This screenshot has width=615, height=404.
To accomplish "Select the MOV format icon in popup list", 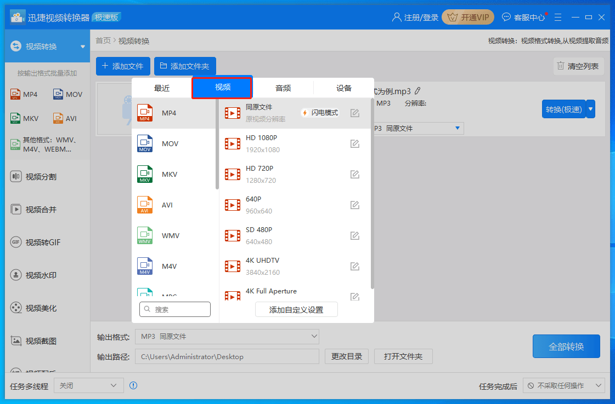I will point(145,144).
